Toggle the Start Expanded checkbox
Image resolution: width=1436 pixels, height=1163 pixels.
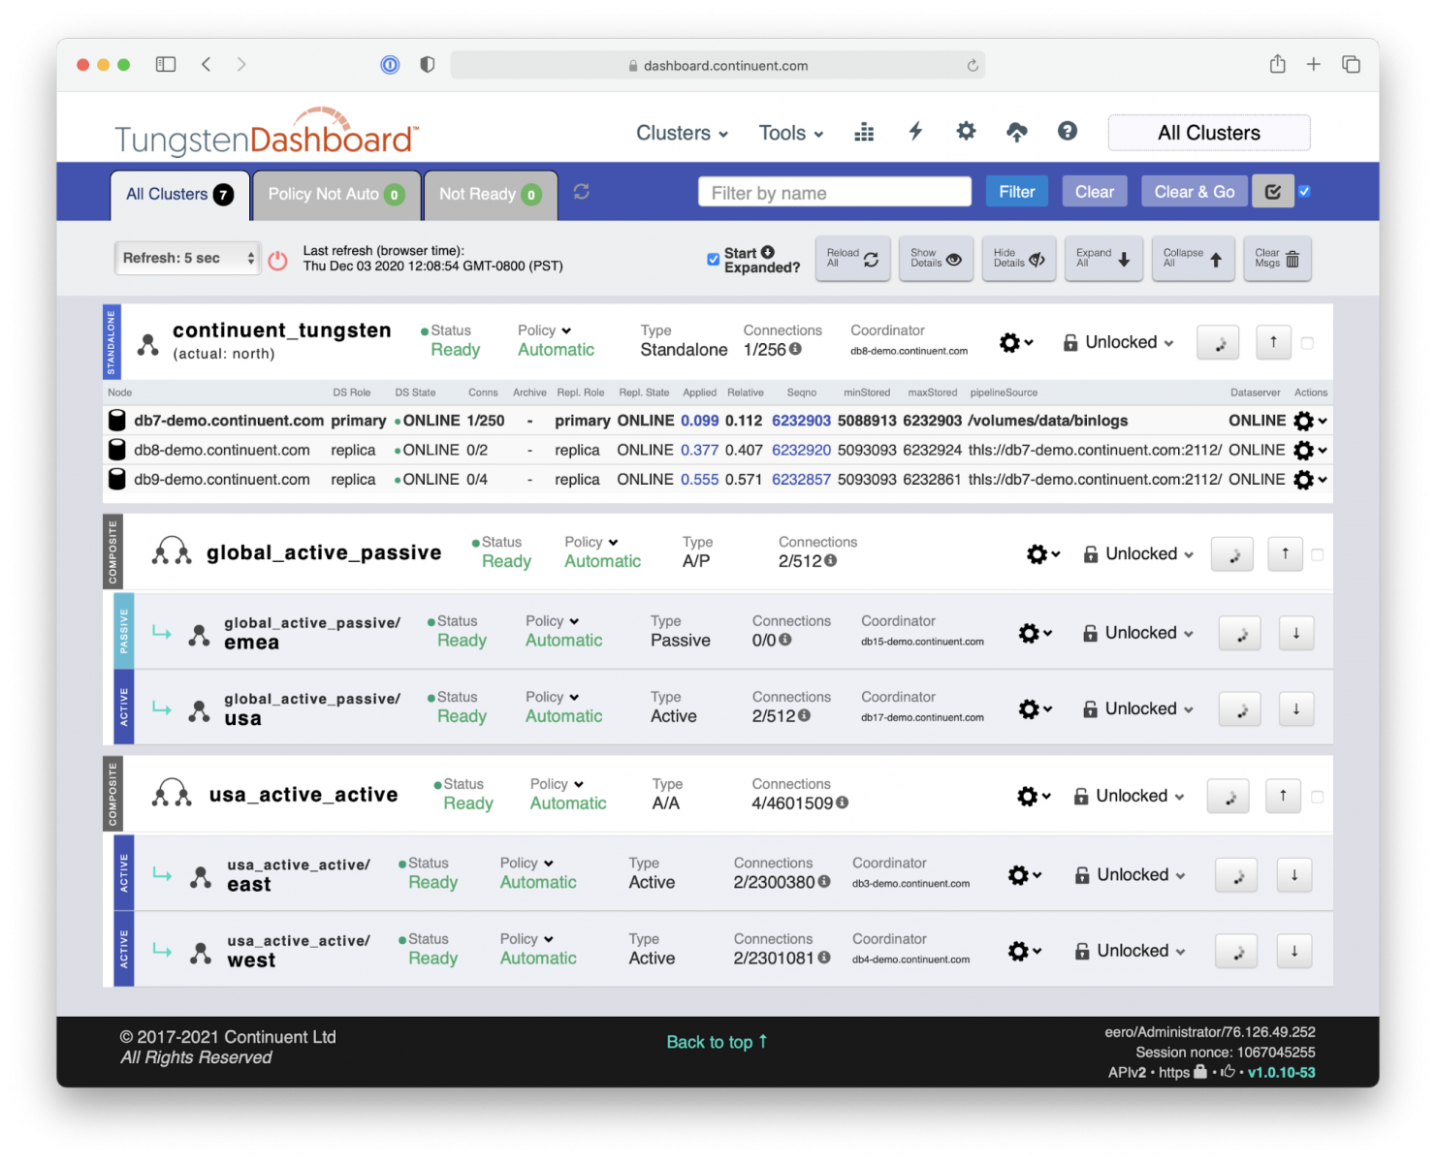pos(714,259)
